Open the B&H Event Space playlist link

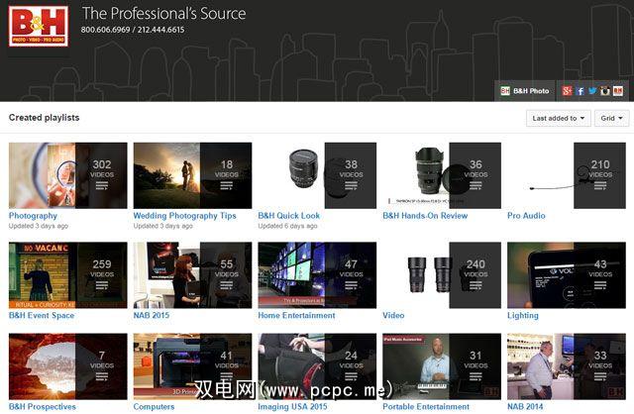point(42,315)
